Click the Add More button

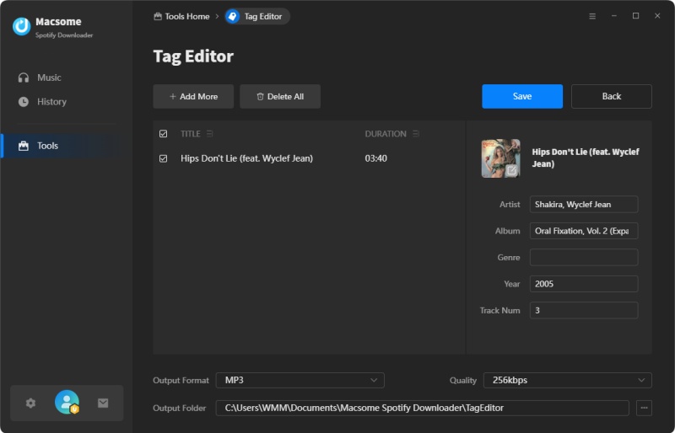tap(193, 96)
